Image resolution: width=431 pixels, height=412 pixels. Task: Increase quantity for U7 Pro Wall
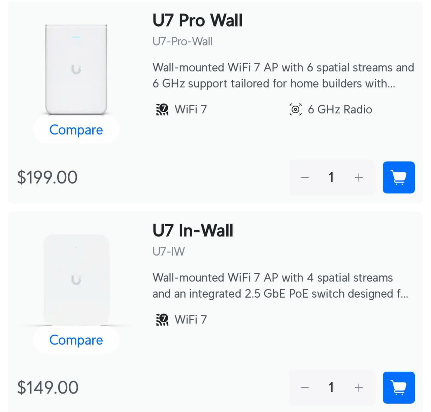[358, 178]
